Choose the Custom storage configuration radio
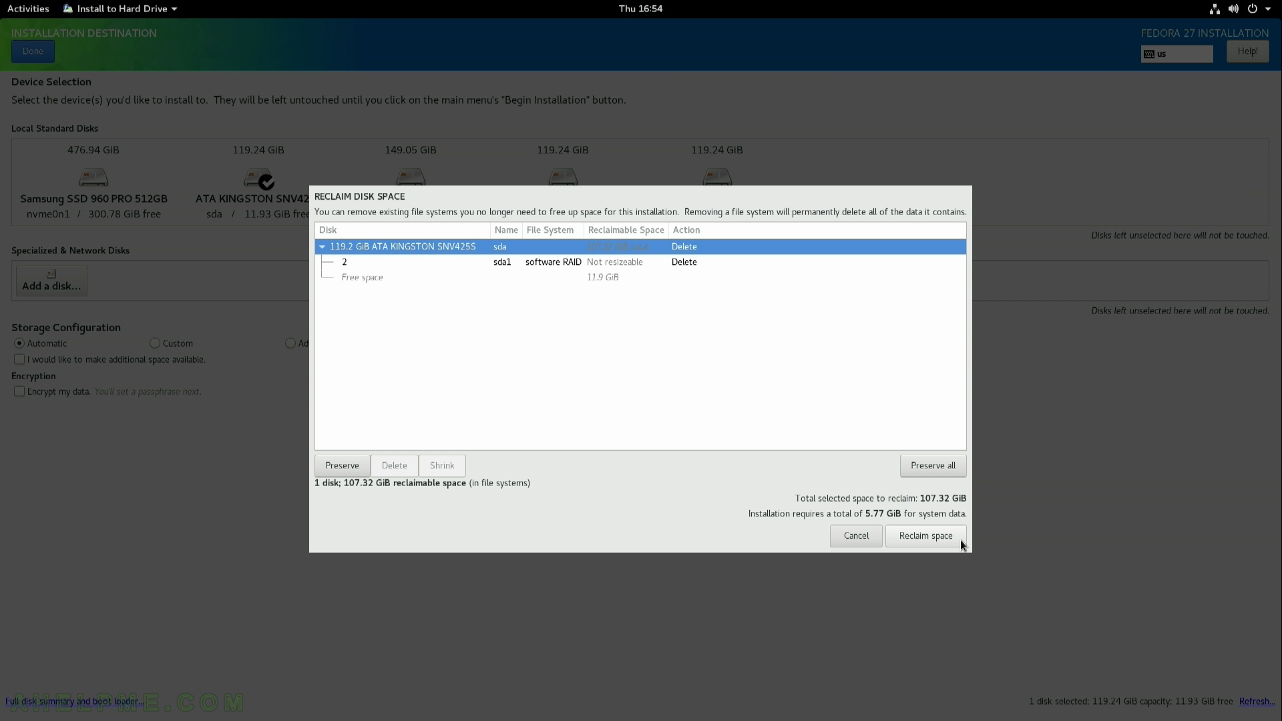Screen dimensions: 1282x721 pyautogui.click(x=155, y=343)
